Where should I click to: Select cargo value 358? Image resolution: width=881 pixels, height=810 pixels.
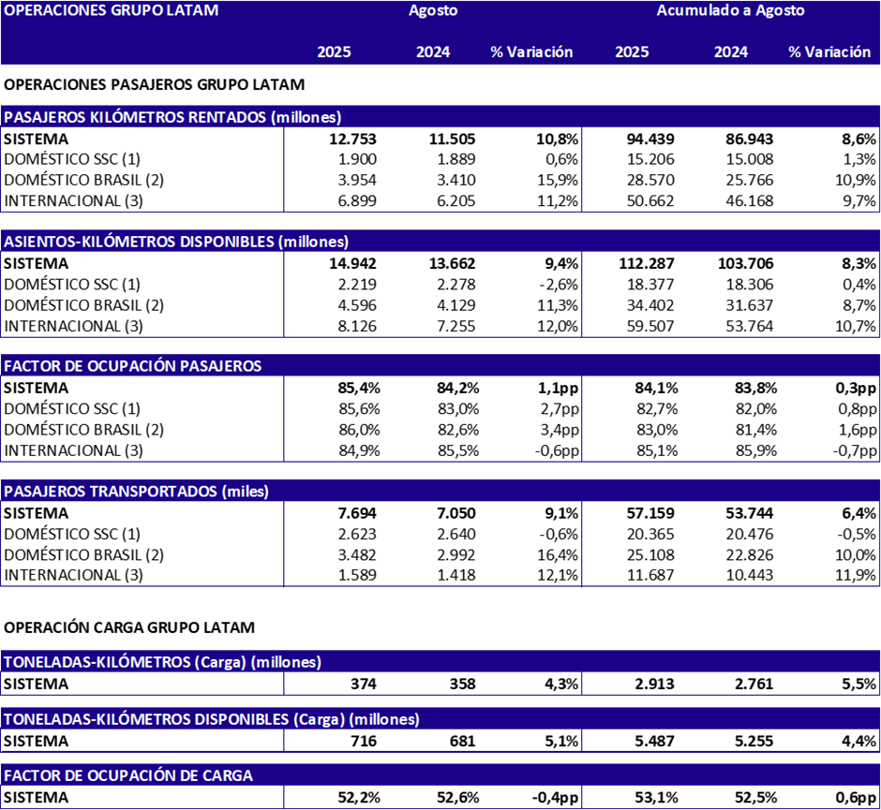pos(462,685)
